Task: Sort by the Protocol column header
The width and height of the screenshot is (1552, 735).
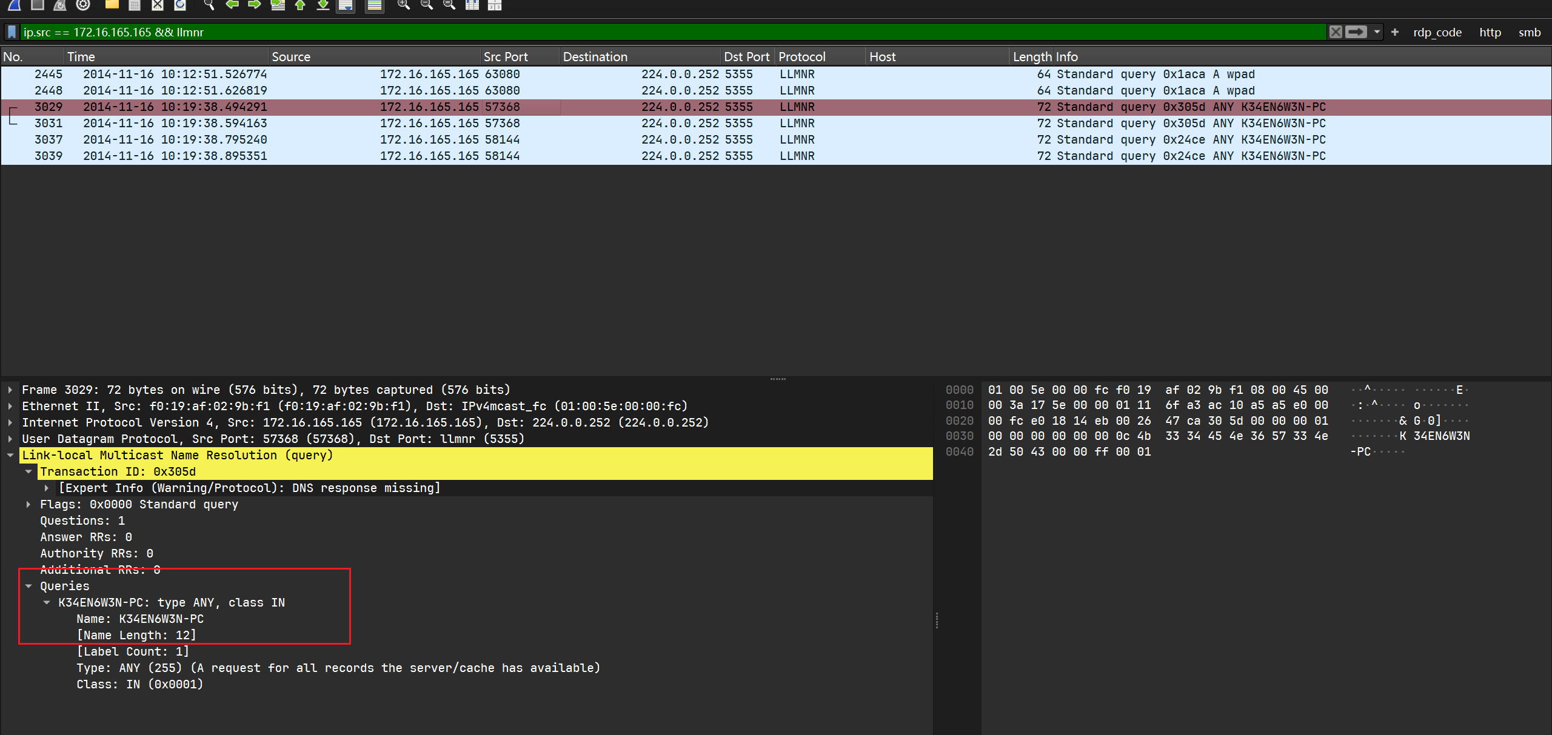Action: point(801,57)
